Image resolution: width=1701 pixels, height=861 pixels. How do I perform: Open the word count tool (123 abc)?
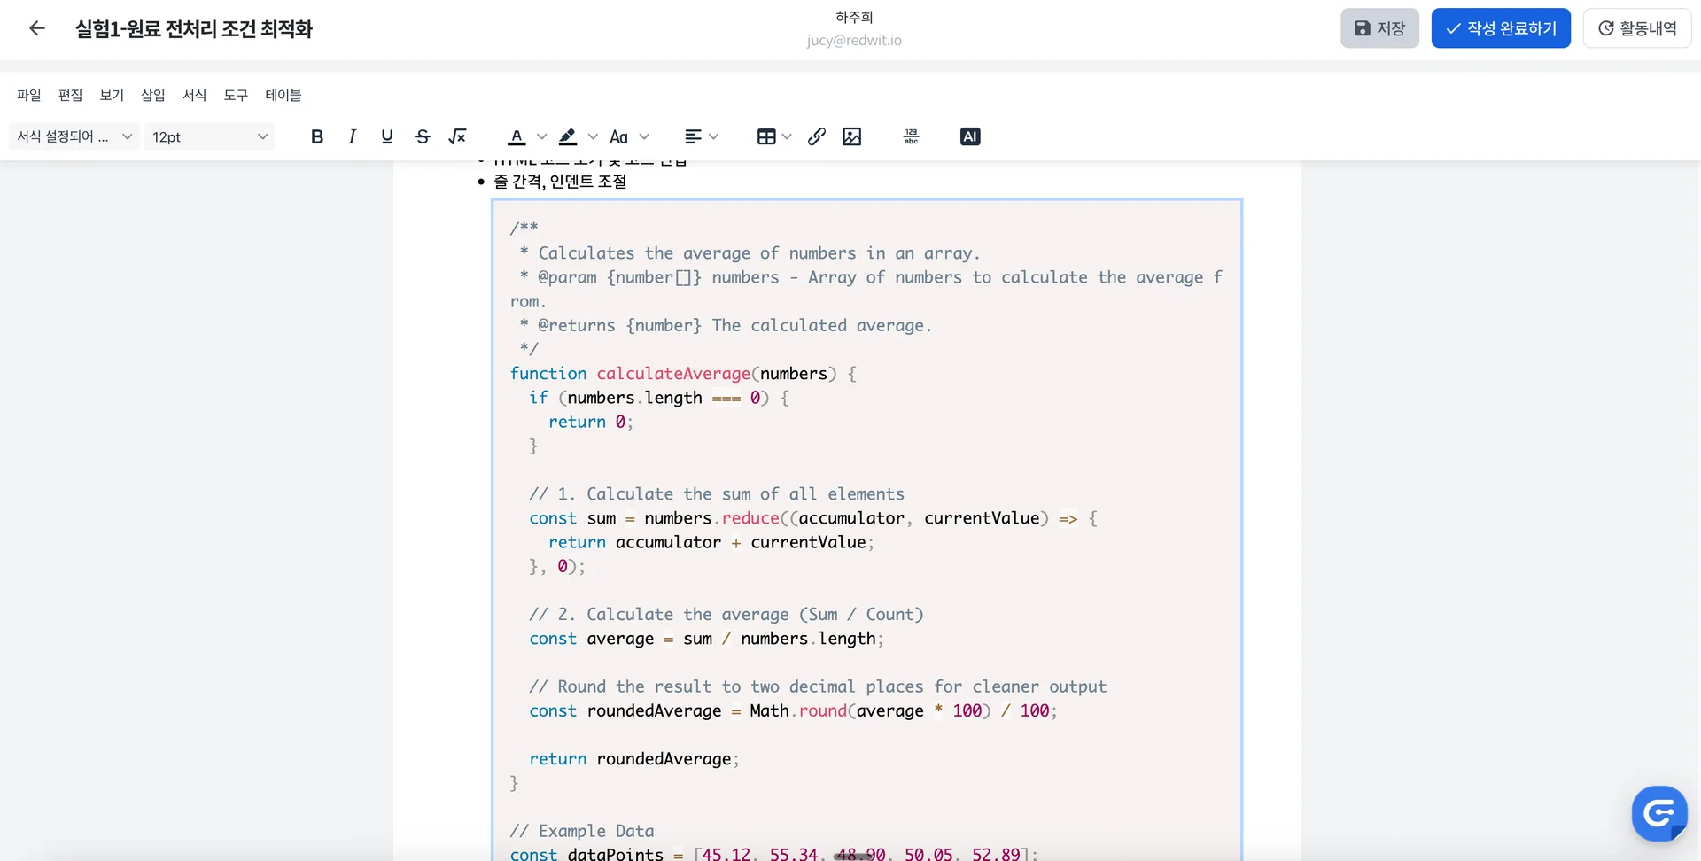click(911, 136)
